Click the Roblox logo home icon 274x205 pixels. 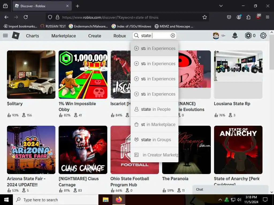[x=16, y=36]
